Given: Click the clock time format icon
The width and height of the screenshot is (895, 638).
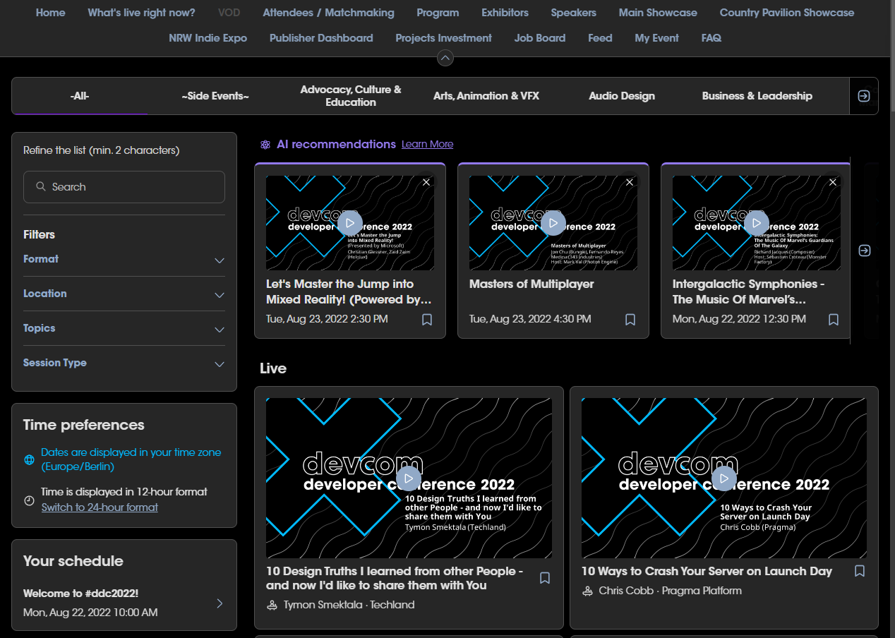Looking at the screenshot, I should click(x=30, y=500).
